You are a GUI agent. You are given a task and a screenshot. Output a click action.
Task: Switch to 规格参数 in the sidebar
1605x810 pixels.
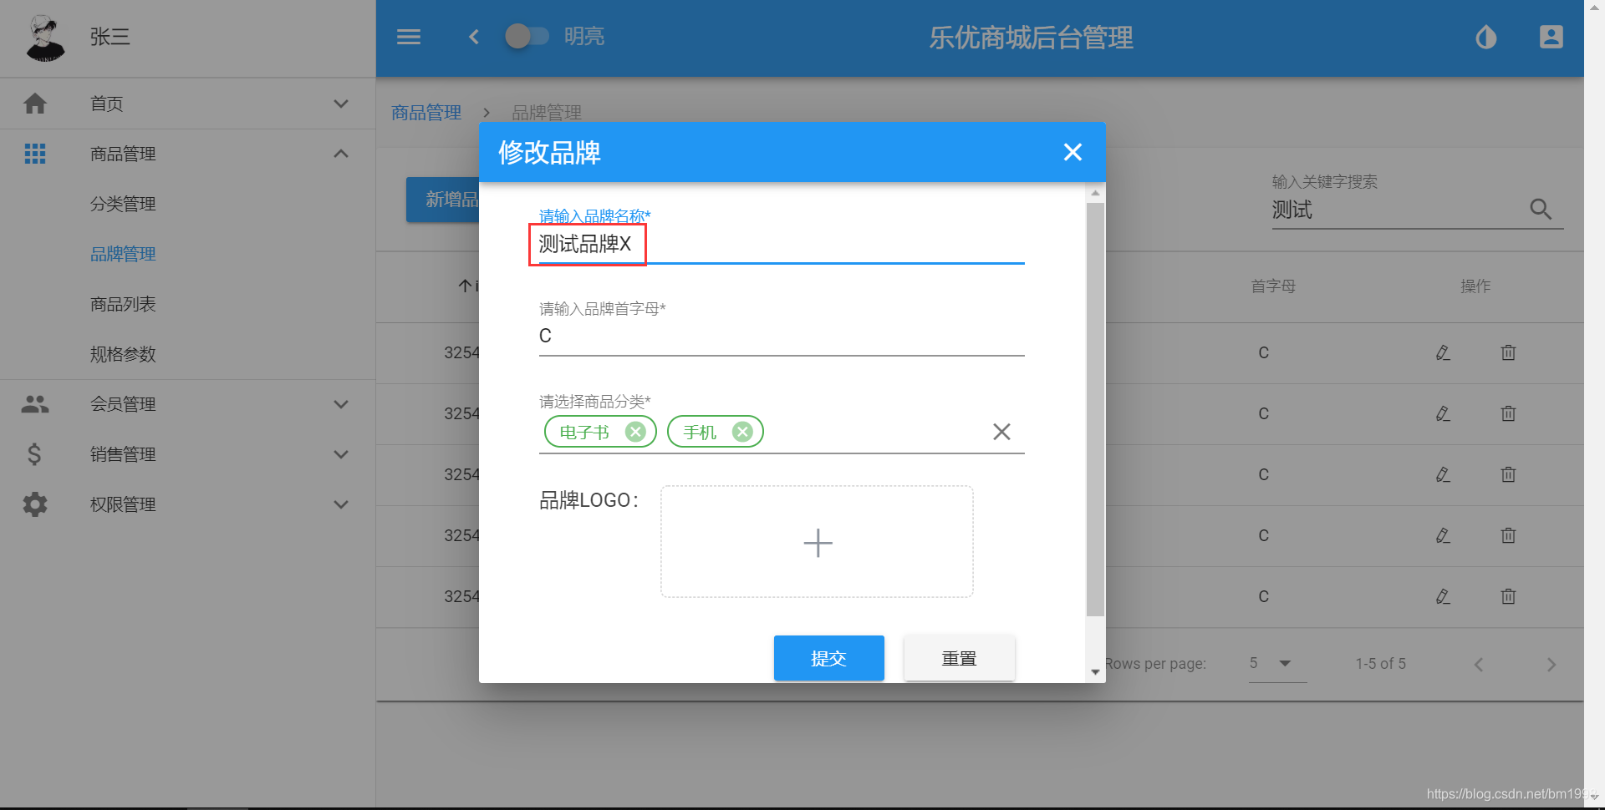click(123, 354)
